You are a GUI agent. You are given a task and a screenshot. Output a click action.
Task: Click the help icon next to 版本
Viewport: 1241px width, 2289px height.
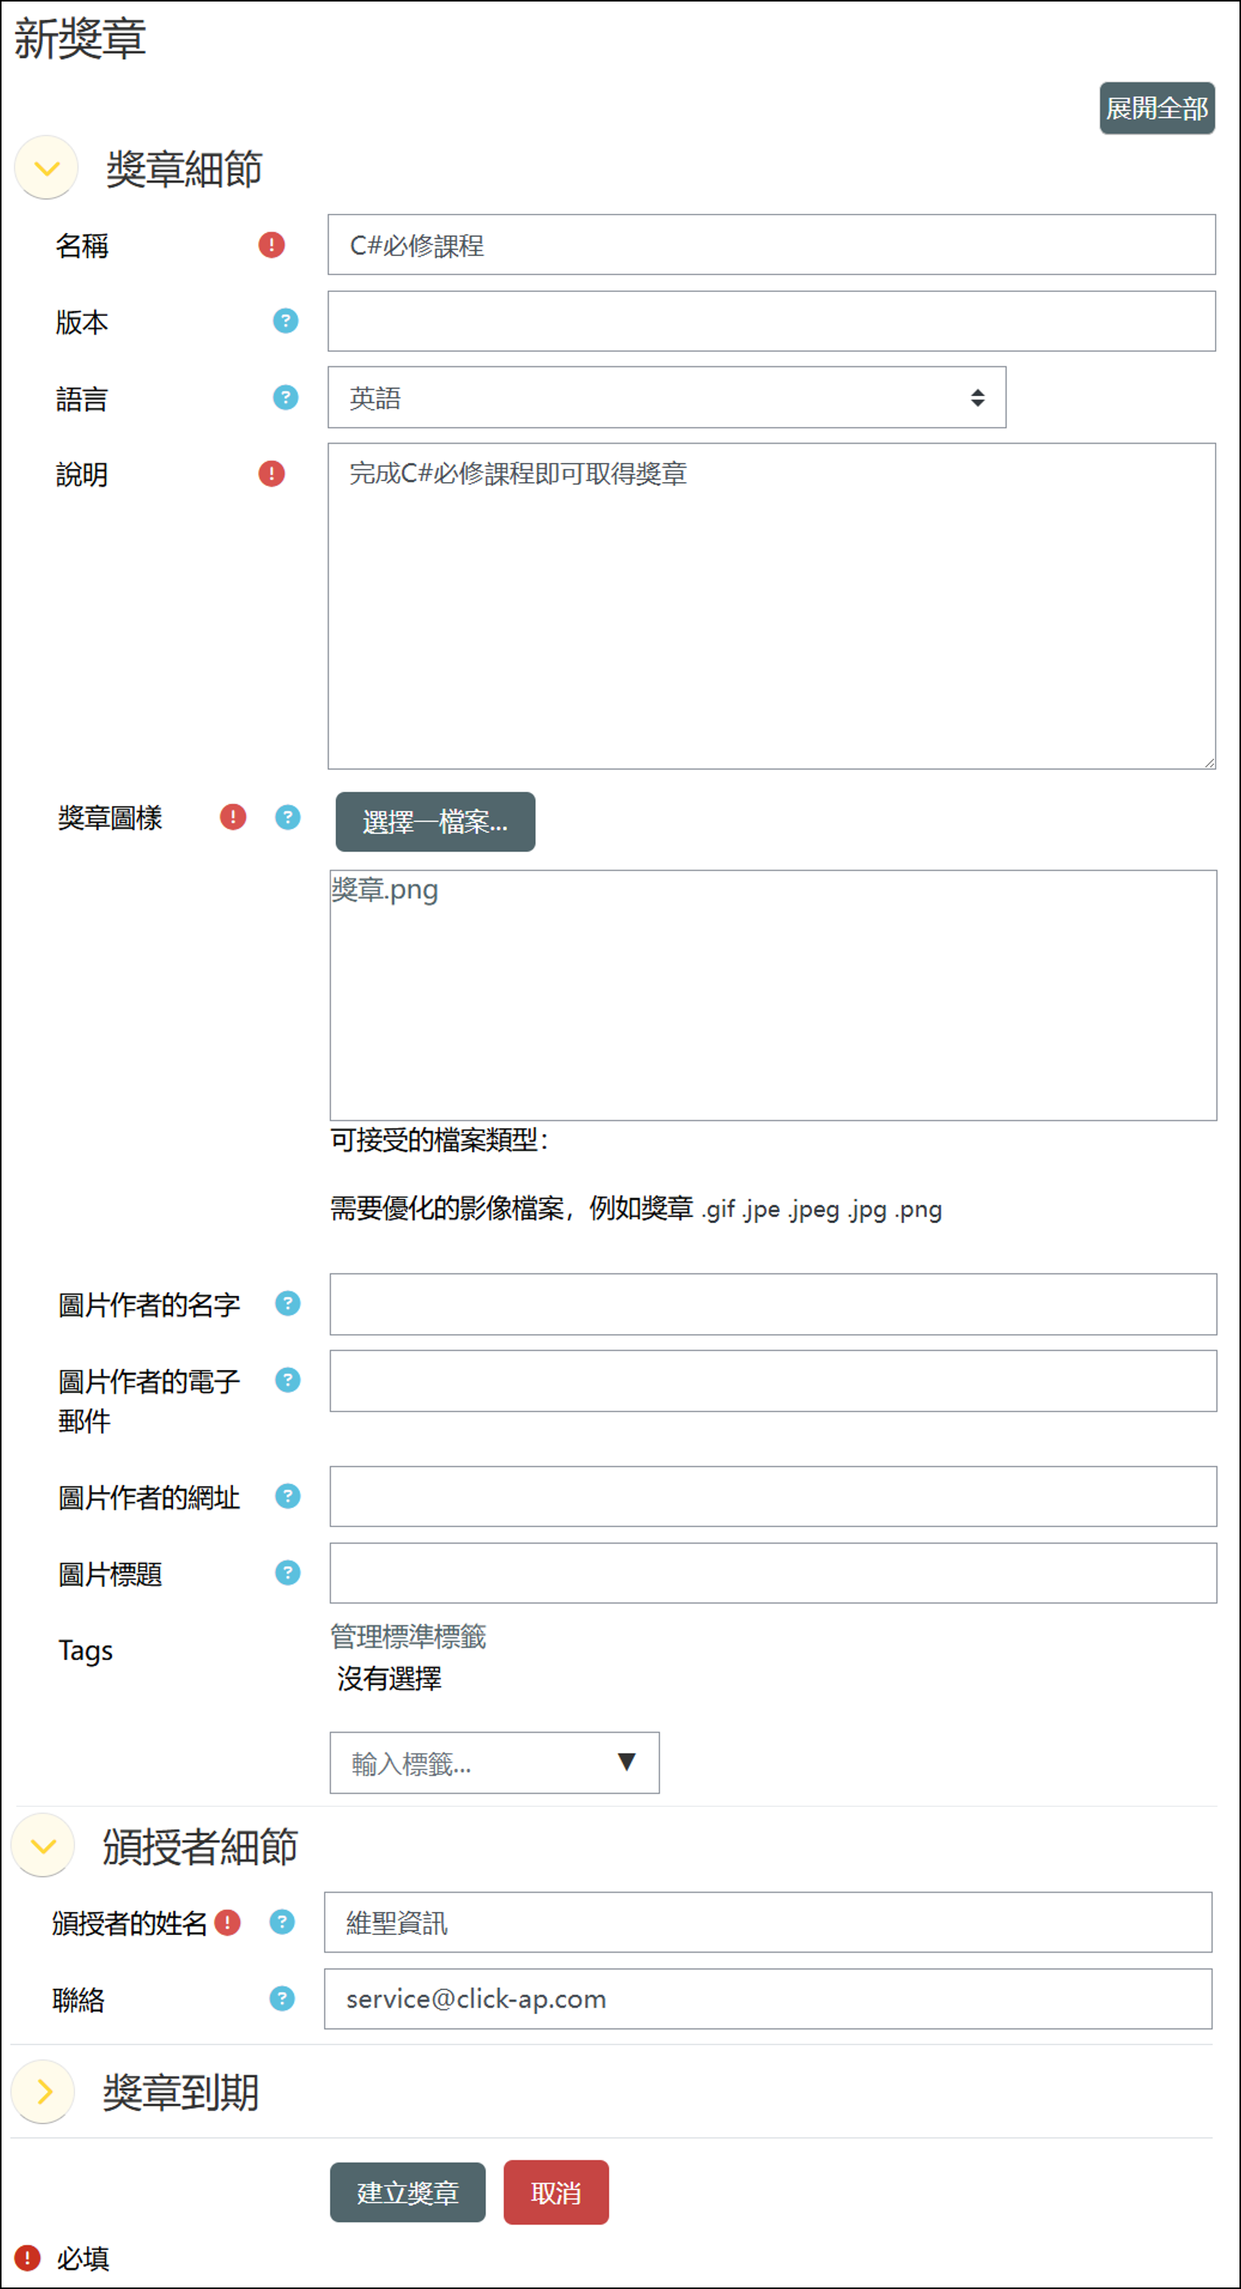click(x=285, y=321)
